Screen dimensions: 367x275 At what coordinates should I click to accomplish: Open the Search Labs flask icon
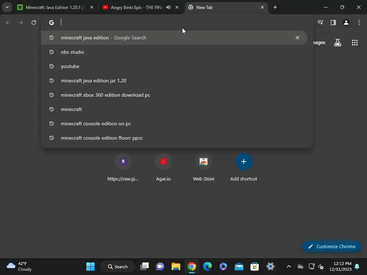(x=338, y=43)
